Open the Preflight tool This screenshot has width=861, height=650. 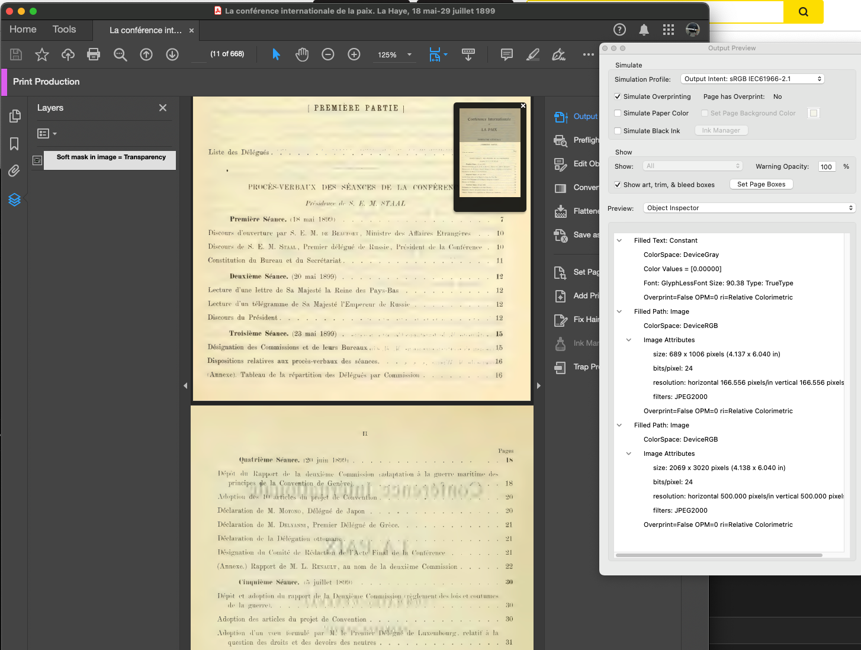(x=576, y=140)
